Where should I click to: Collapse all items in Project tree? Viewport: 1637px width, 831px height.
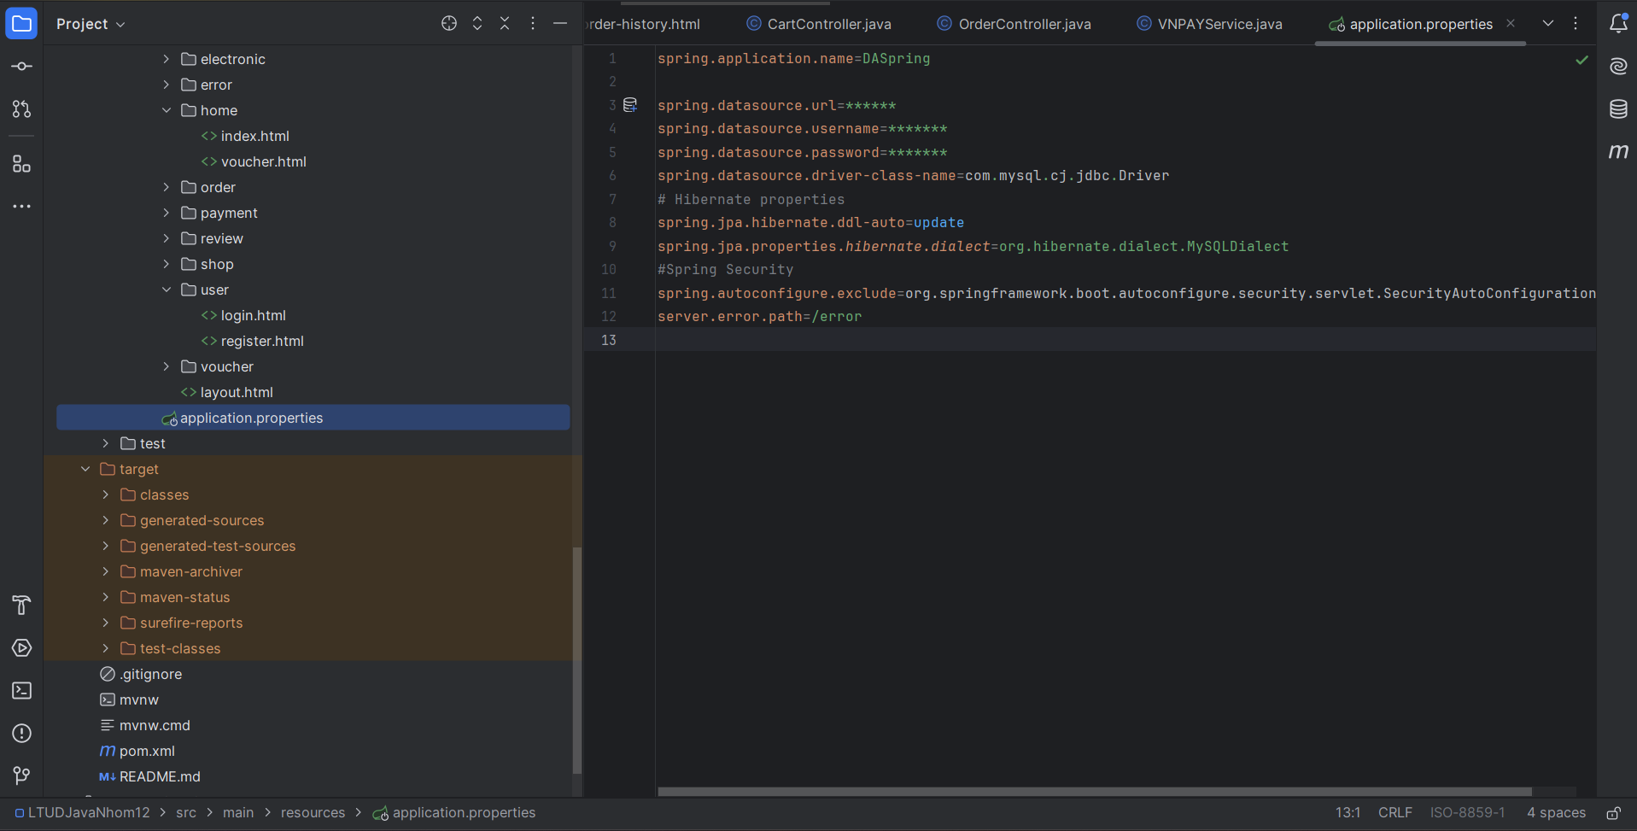coord(505,23)
